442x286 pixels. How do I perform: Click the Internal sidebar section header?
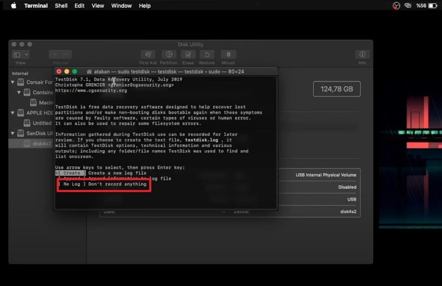pyautogui.click(x=20, y=74)
